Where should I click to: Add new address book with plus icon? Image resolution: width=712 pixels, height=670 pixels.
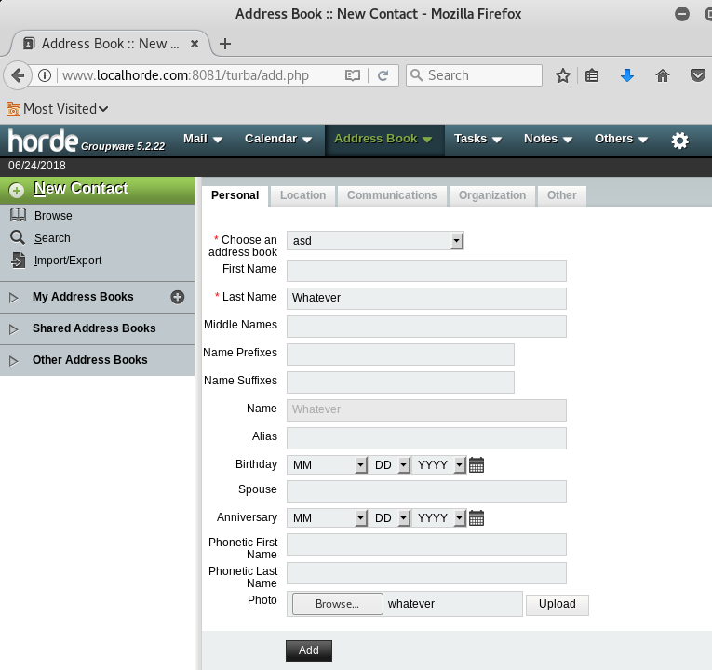tap(178, 297)
